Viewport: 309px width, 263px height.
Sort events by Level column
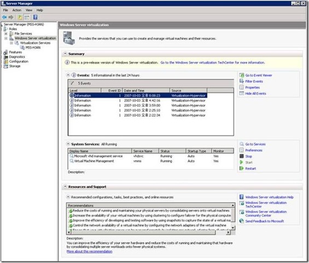pos(85,90)
